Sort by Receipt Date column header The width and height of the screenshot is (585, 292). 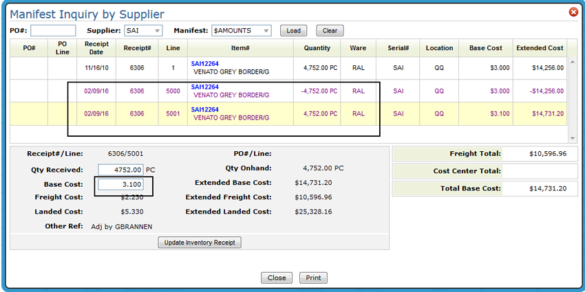point(96,48)
